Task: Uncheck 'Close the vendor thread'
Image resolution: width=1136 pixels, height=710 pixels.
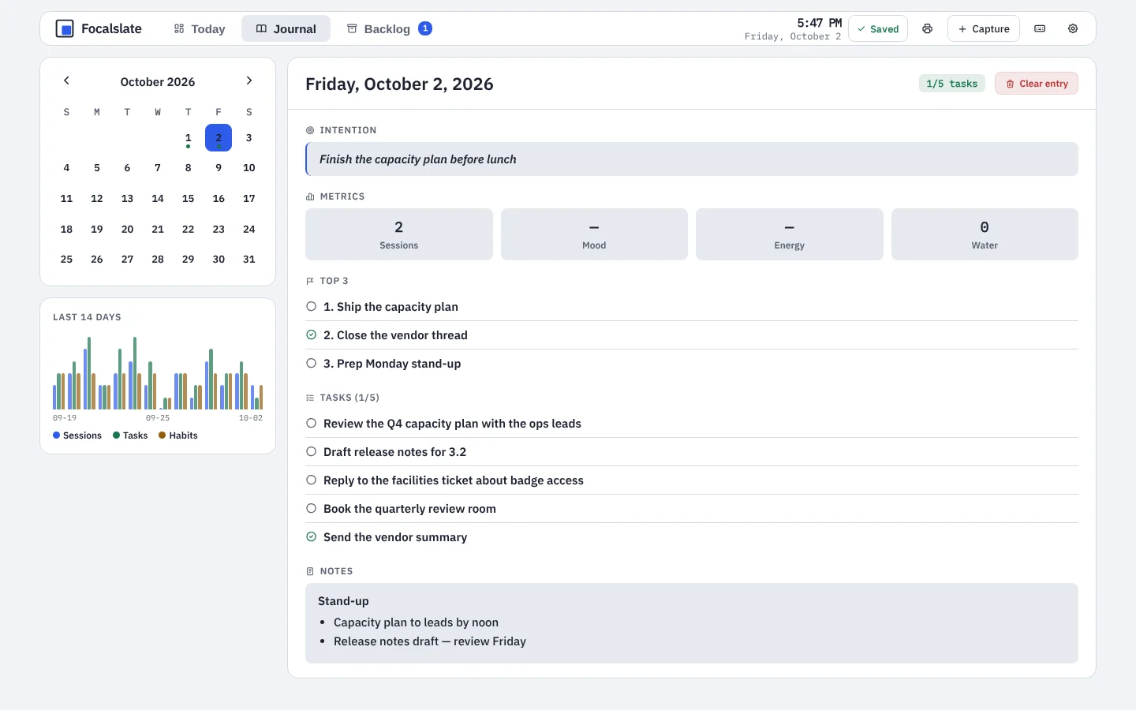Action: tap(312, 335)
